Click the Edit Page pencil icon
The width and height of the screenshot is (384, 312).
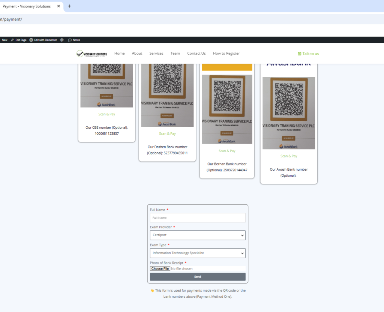click(x=12, y=40)
